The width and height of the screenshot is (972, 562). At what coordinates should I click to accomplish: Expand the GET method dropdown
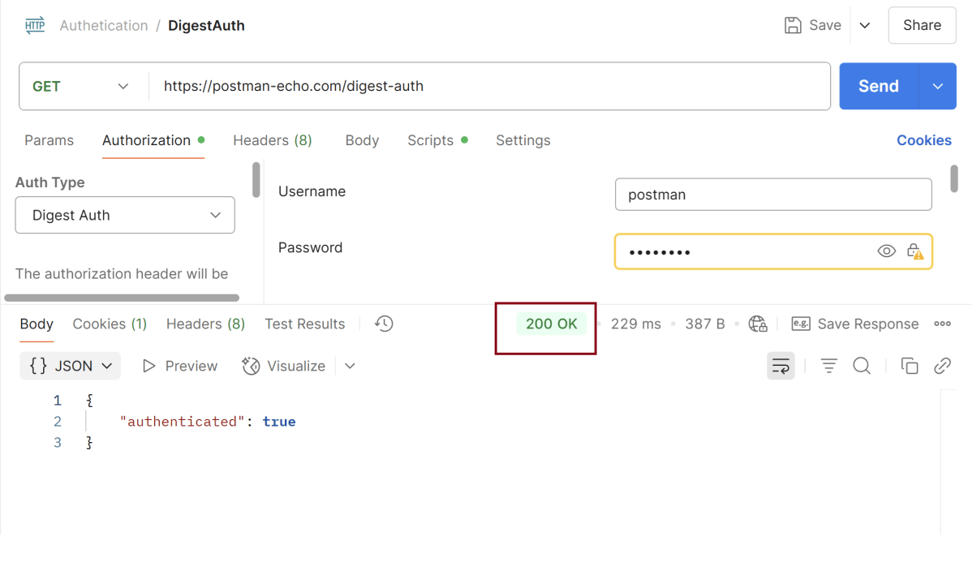click(x=81, y=86)
